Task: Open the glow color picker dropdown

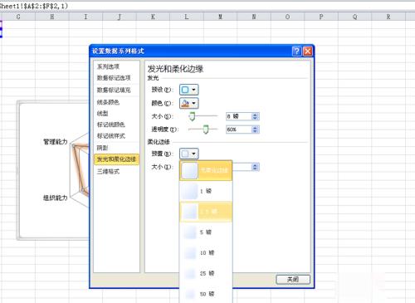Action: [189, 103]
